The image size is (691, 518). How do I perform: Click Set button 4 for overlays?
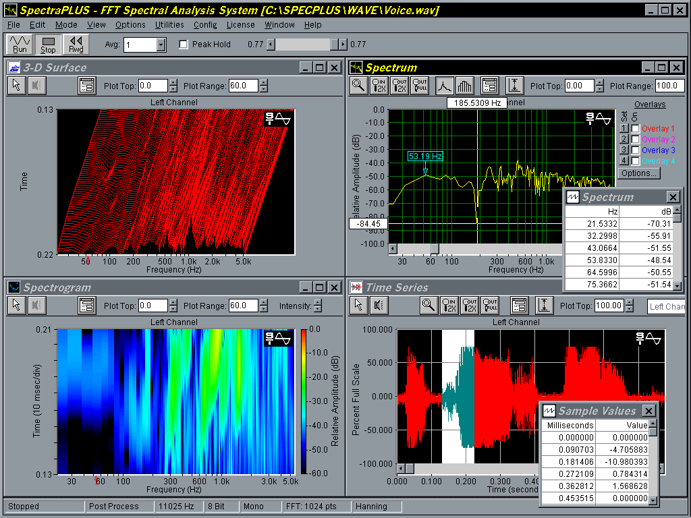coord(624,161)
